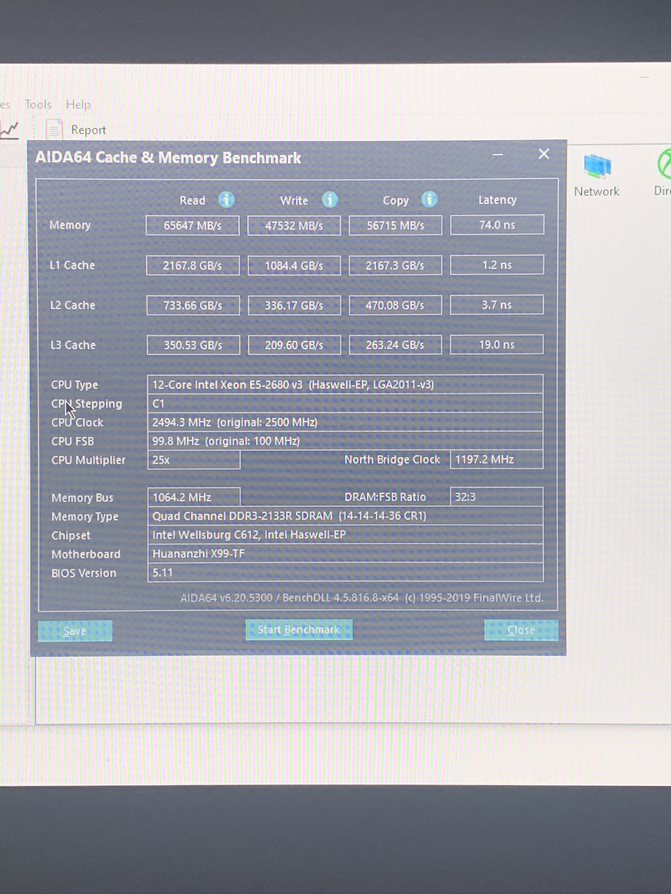Click North Bridge Clock value 1197.2 MHz
This screenshot has width=671, height=894.
(497, 460)
